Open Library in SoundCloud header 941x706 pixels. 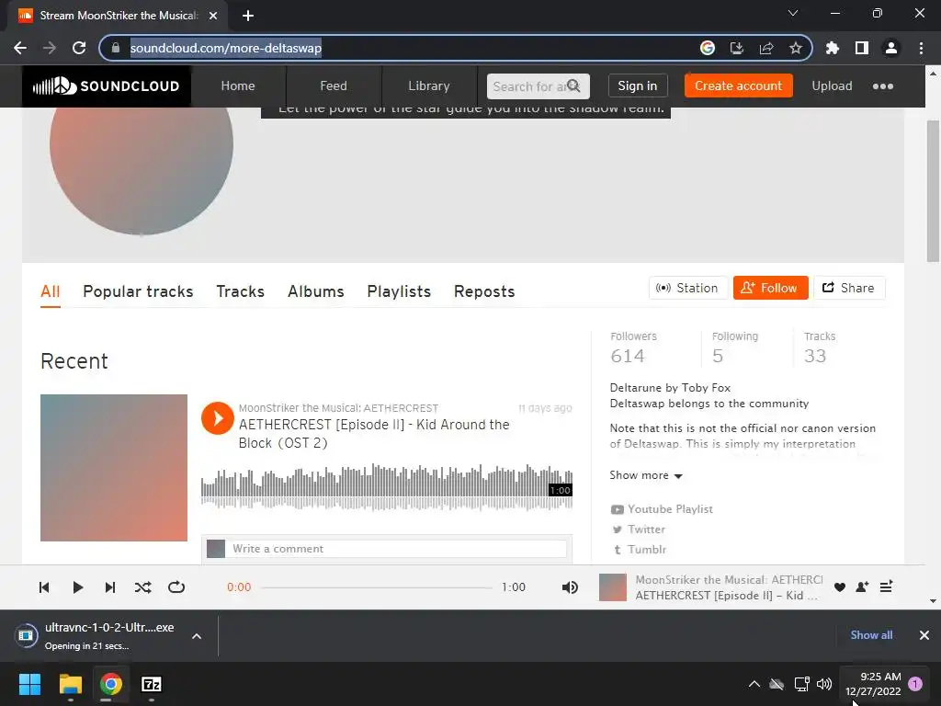click(429, 85)
